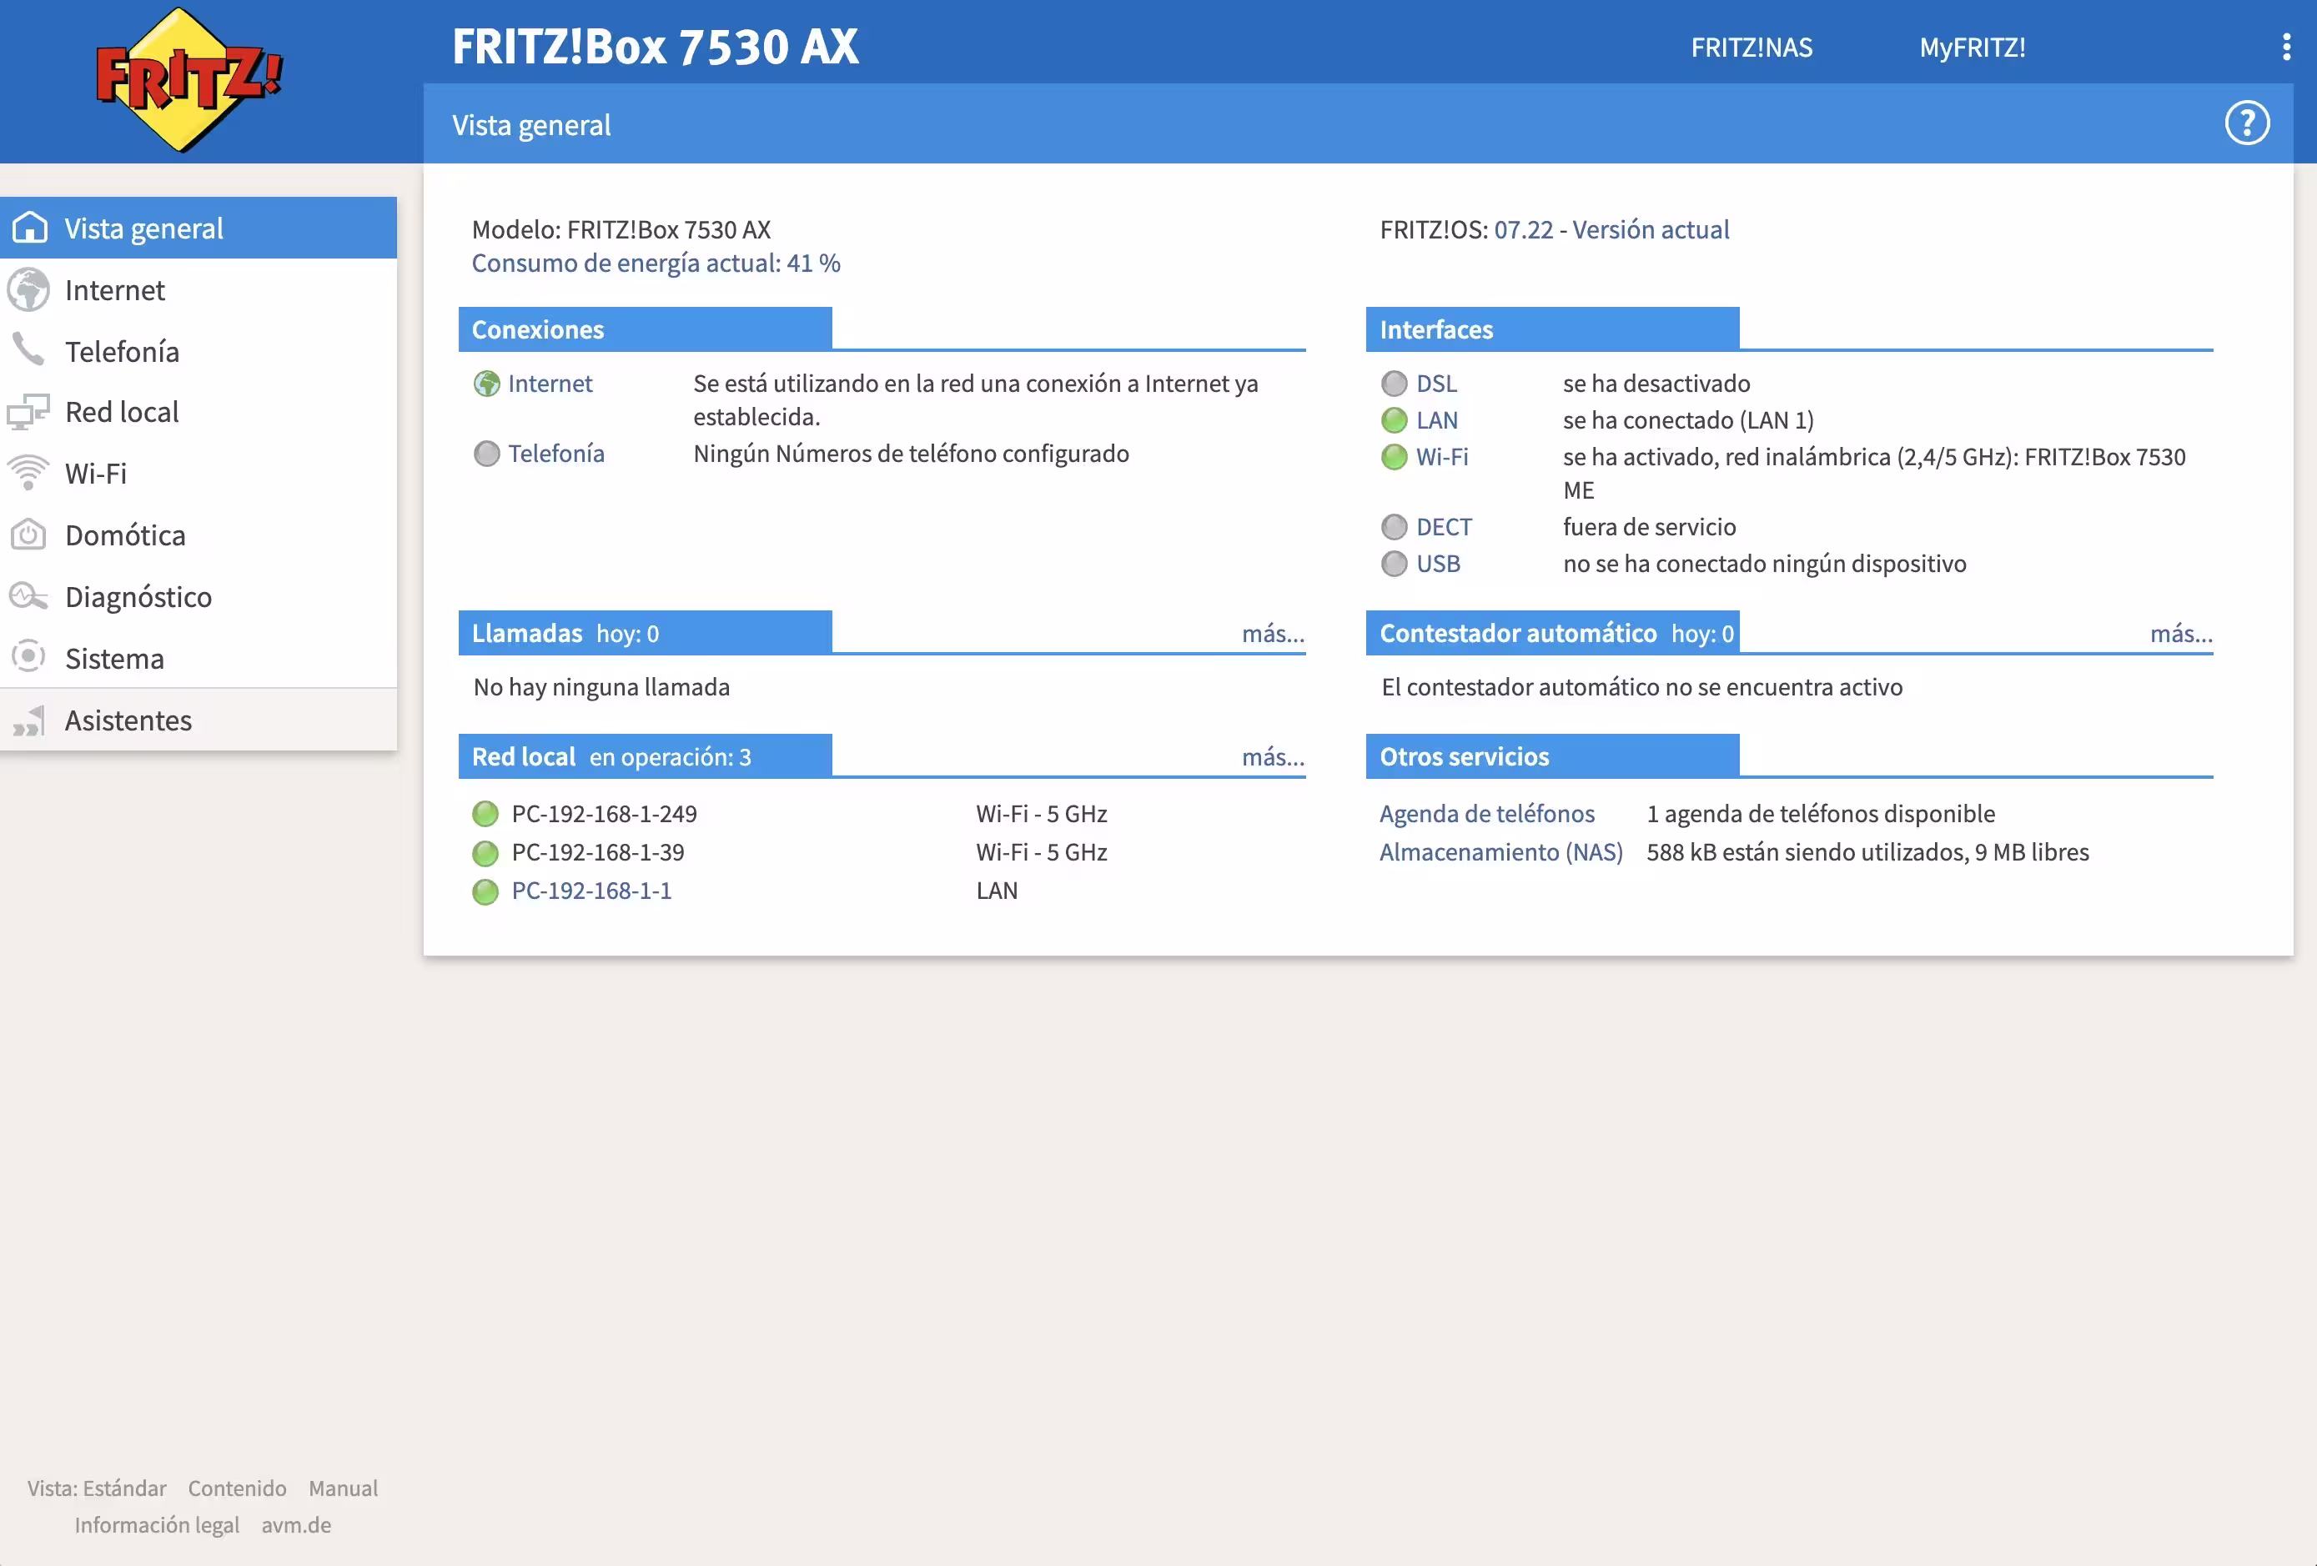Click the Diagnóstico magnifier icon
This screenshot has width=2317, height=1566.
[28, 596]
